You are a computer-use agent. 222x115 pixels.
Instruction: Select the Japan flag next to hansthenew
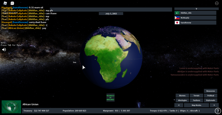click(177, 23)
